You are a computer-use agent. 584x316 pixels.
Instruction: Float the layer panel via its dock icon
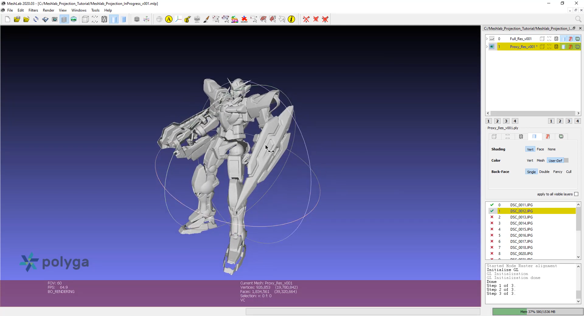point(574,28)
